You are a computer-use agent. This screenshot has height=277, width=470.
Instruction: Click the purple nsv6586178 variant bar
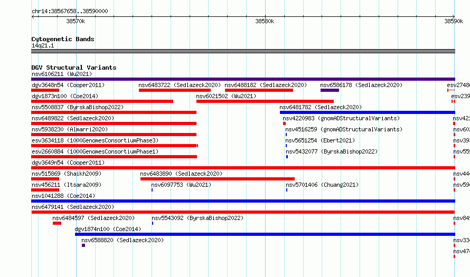point(330,90)
